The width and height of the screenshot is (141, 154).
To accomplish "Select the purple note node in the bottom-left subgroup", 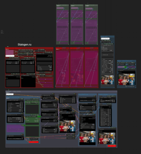I will point(15,128).
